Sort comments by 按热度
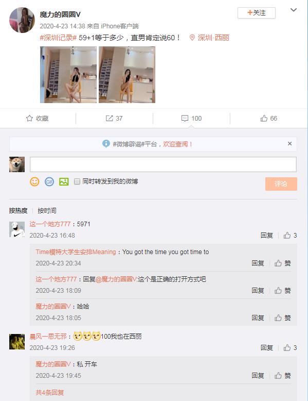Screen dimensions: 308x401 [x=18, y=211]
